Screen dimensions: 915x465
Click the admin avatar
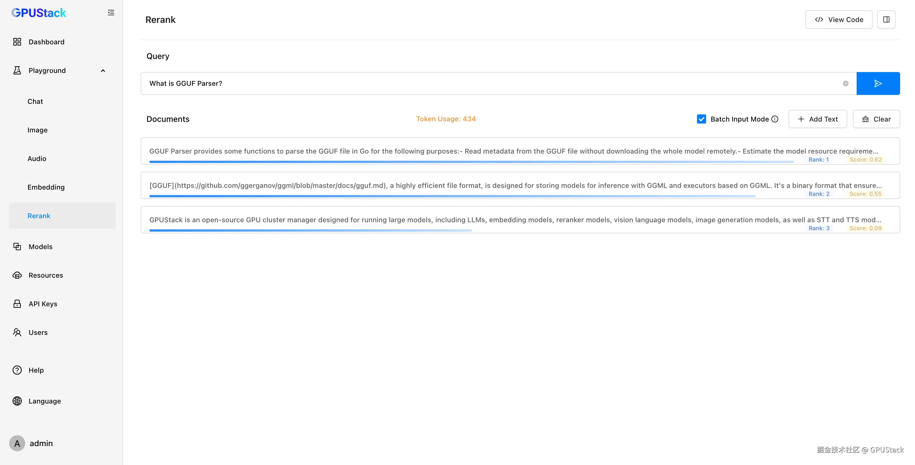click(x=17, y=443)
